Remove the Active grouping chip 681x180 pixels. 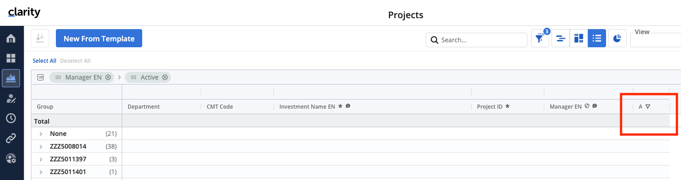pyautogui.click(x=165, y=77)
